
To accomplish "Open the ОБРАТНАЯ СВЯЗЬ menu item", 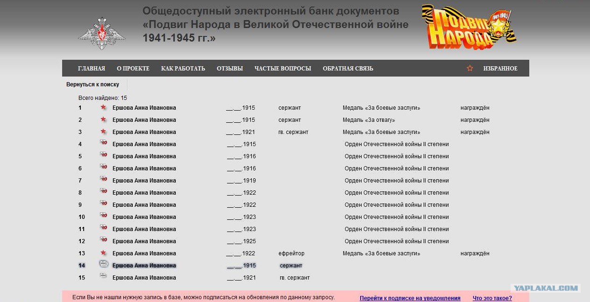I will [348, 69].
